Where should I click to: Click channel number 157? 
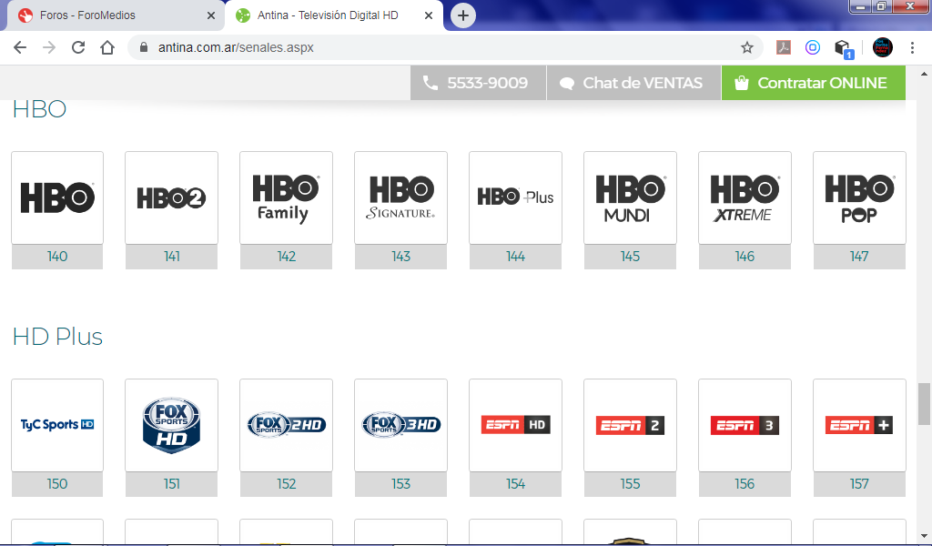859,483
